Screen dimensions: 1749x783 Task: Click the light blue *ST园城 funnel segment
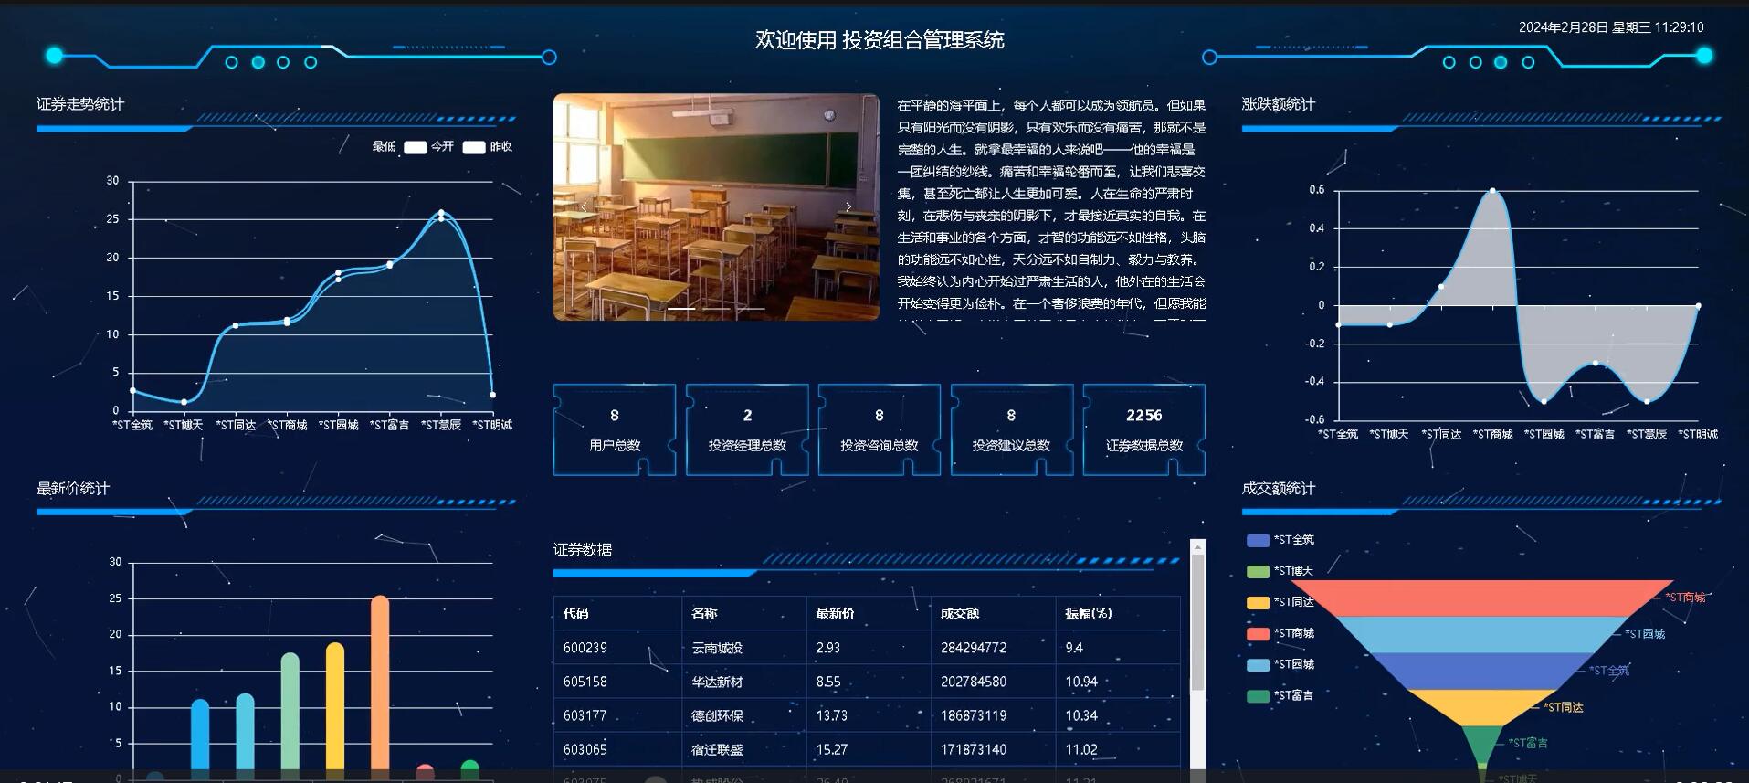1481,634
